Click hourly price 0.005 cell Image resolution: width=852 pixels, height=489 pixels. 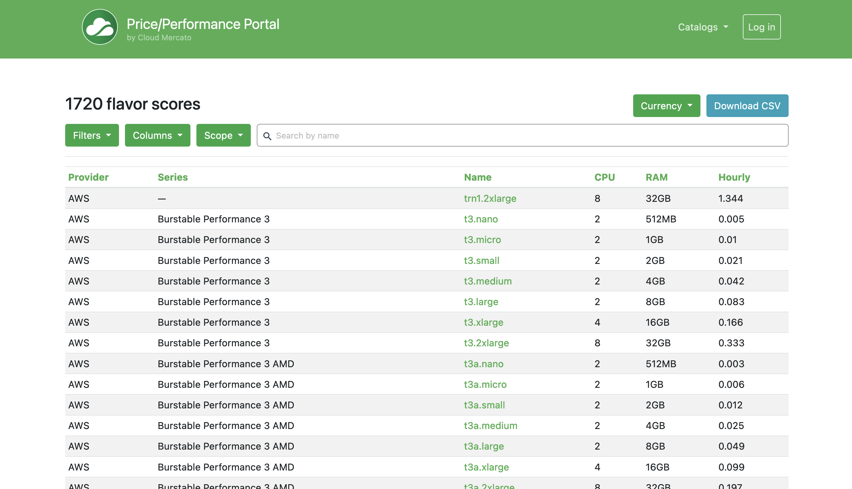(x=731, y=219)
